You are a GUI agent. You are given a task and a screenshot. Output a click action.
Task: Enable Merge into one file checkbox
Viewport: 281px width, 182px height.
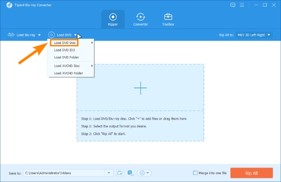coord(195,173)
